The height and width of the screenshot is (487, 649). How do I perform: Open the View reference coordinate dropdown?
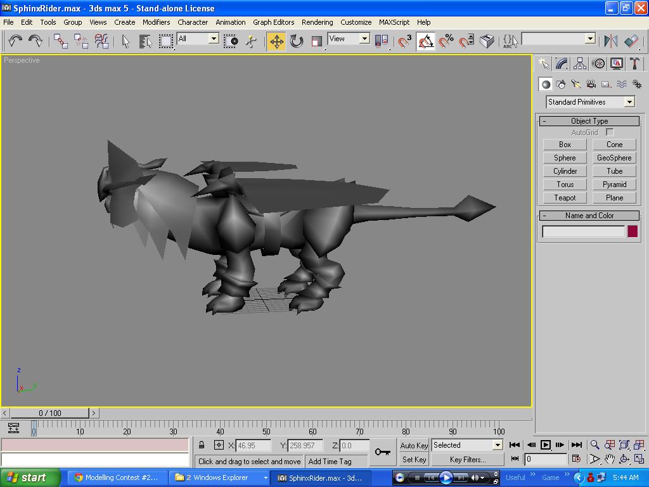click(349, 39)
